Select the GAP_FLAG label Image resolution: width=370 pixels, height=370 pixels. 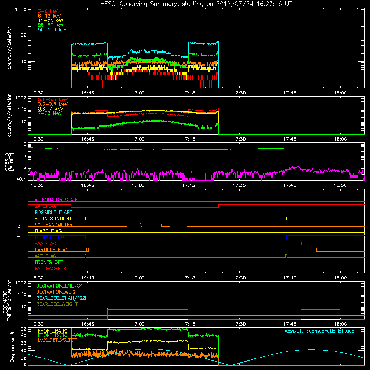[x=46, y=206]
